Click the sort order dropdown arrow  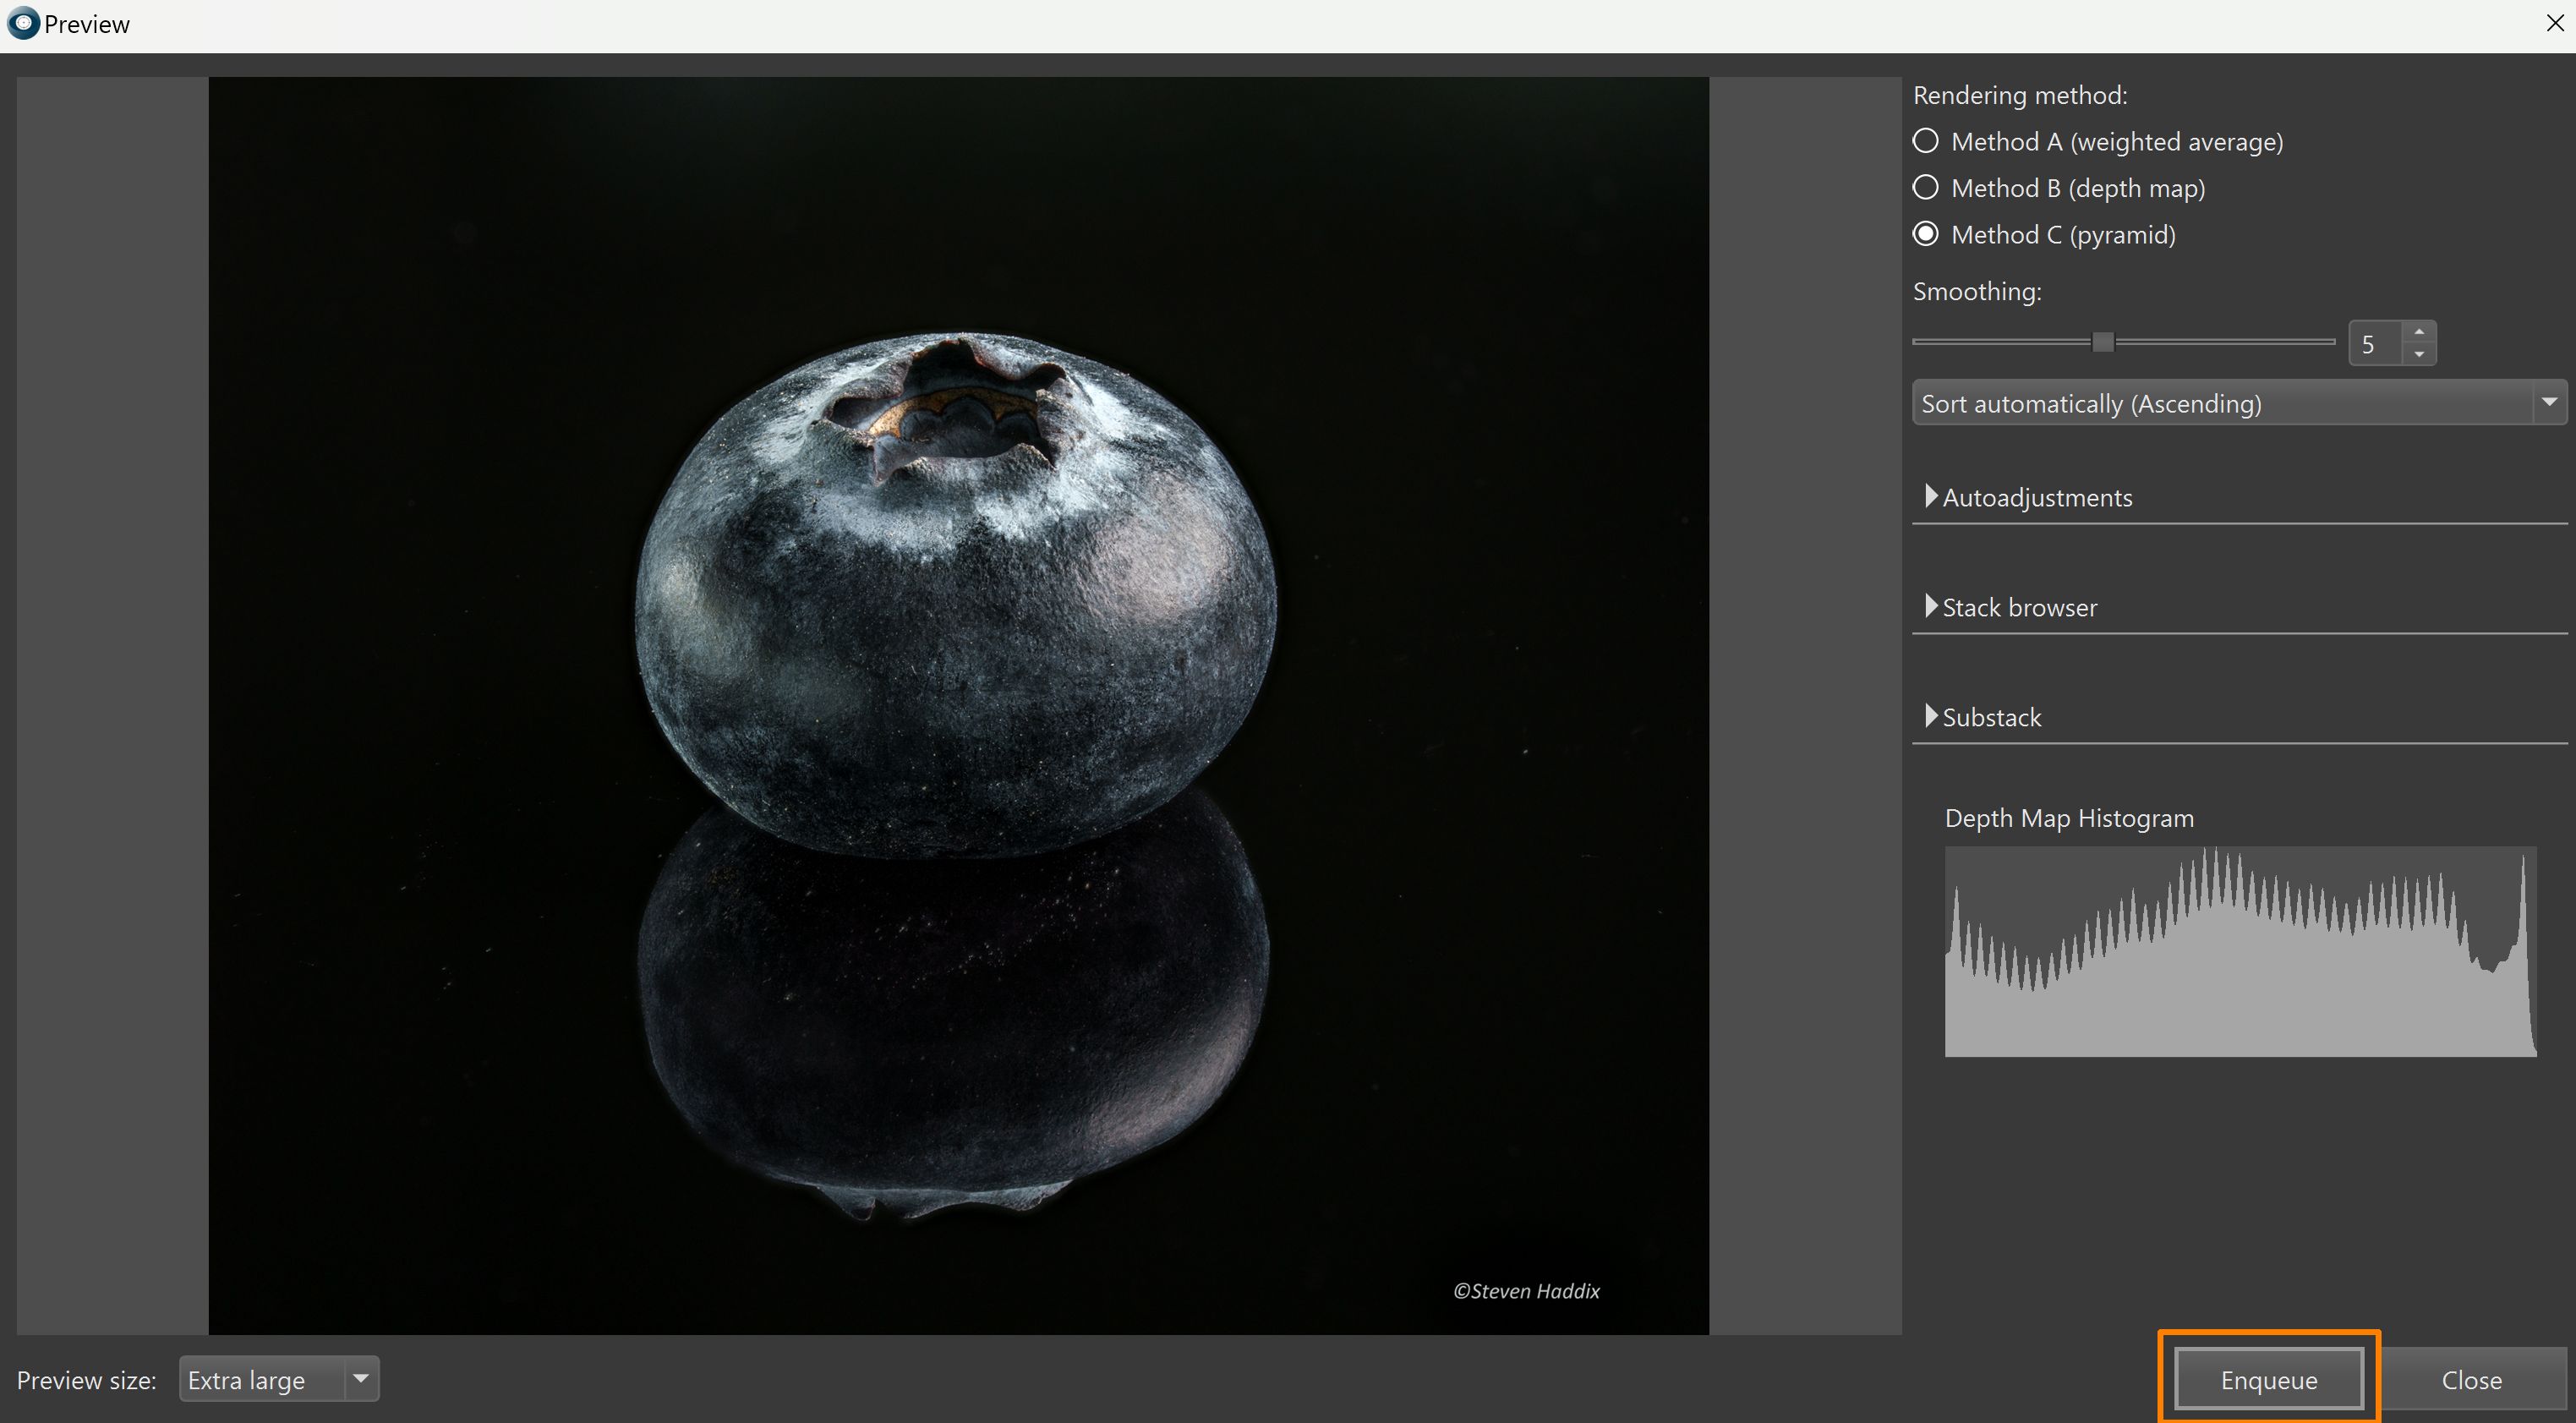pos(2548,402)
